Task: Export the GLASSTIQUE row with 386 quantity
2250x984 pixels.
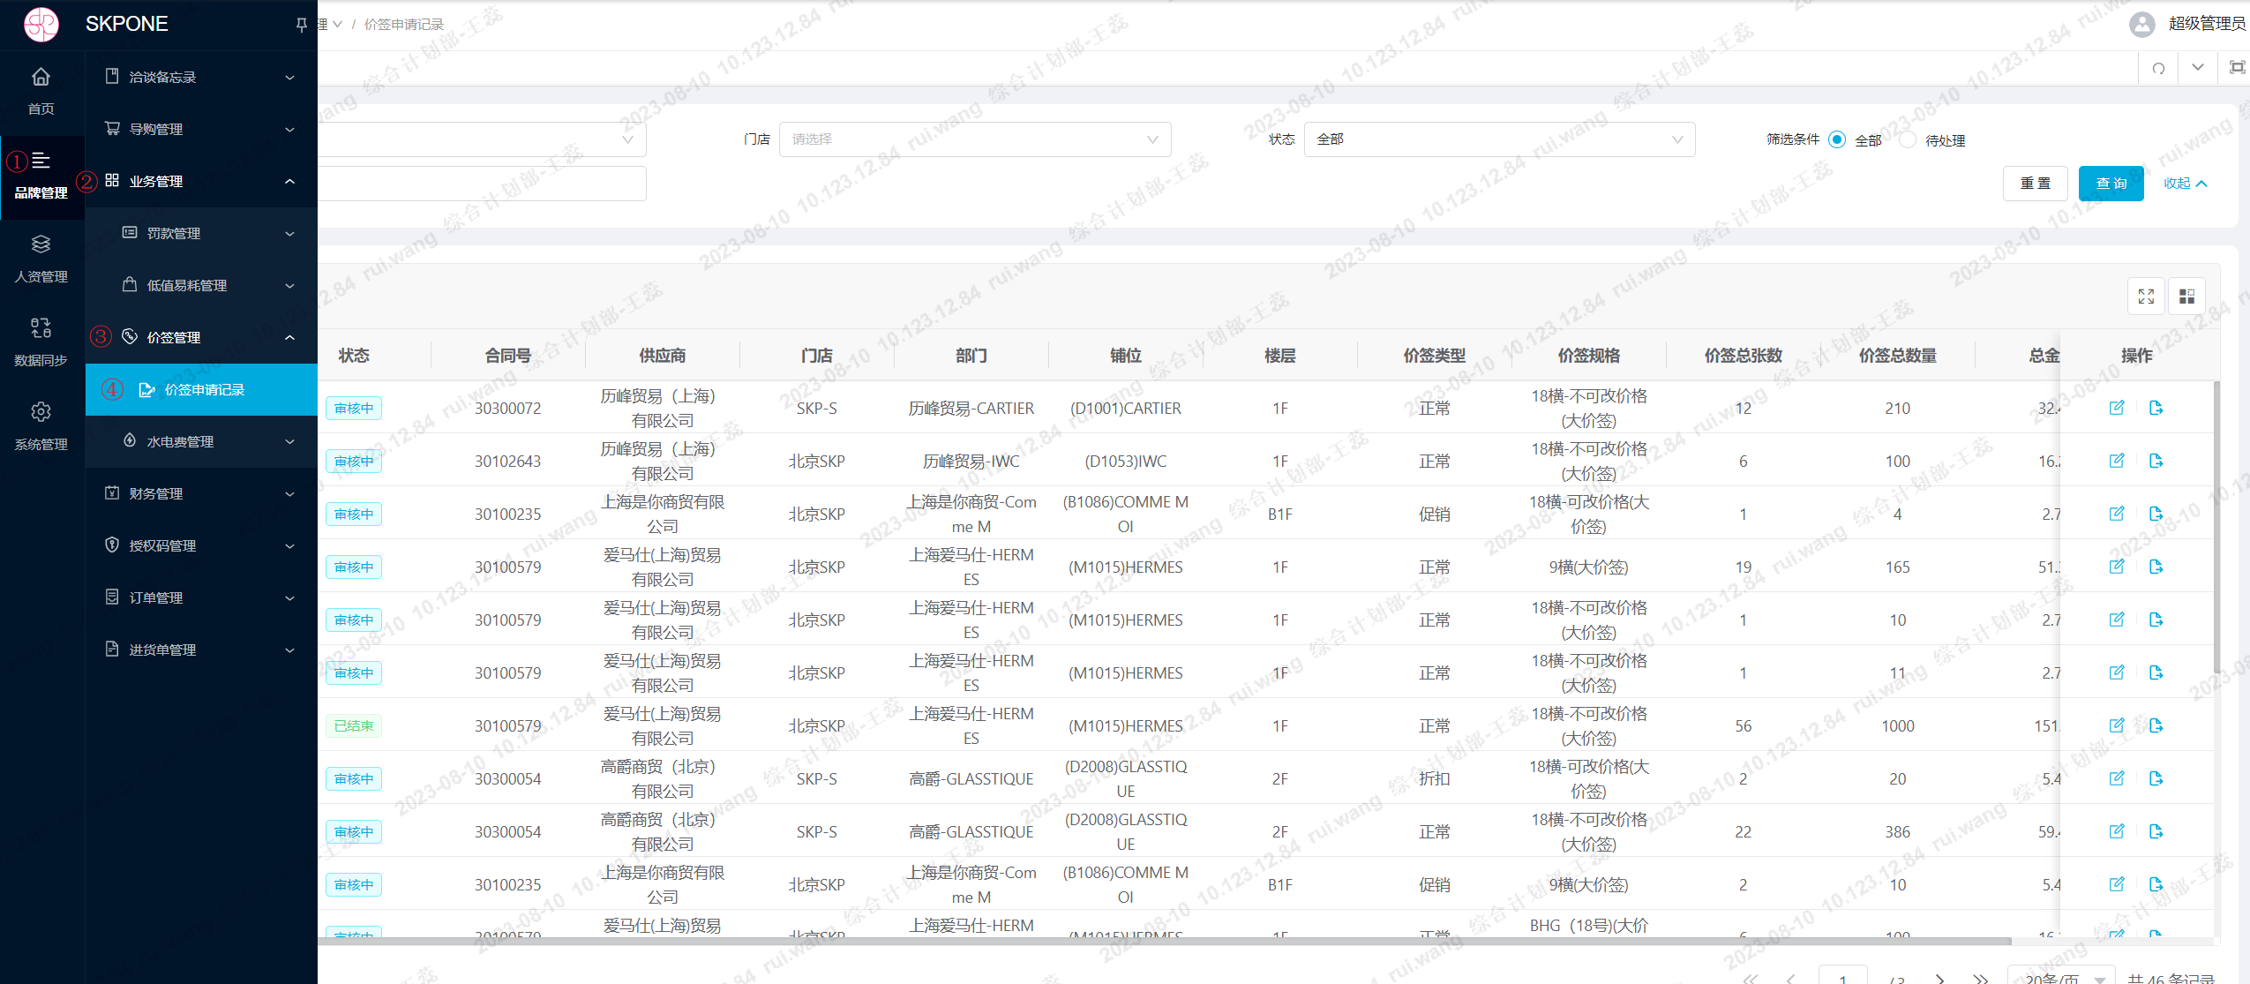Action: click(2156, 831)
